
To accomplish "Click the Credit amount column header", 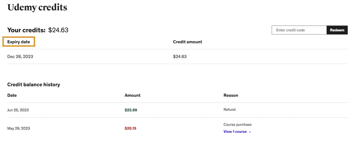I will click(188, 42).
